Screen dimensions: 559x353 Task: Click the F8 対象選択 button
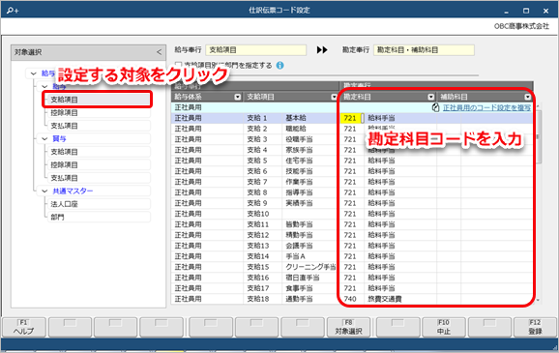[x=348, y=327]
